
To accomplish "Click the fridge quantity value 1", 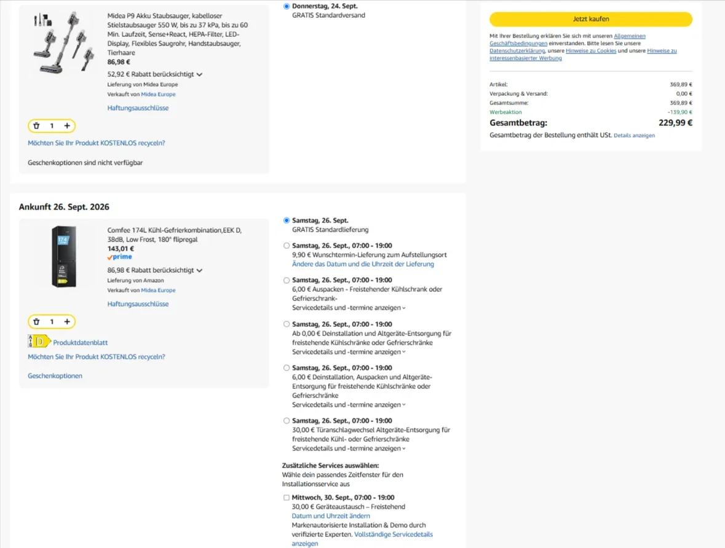I will click(x=52, y=321).
